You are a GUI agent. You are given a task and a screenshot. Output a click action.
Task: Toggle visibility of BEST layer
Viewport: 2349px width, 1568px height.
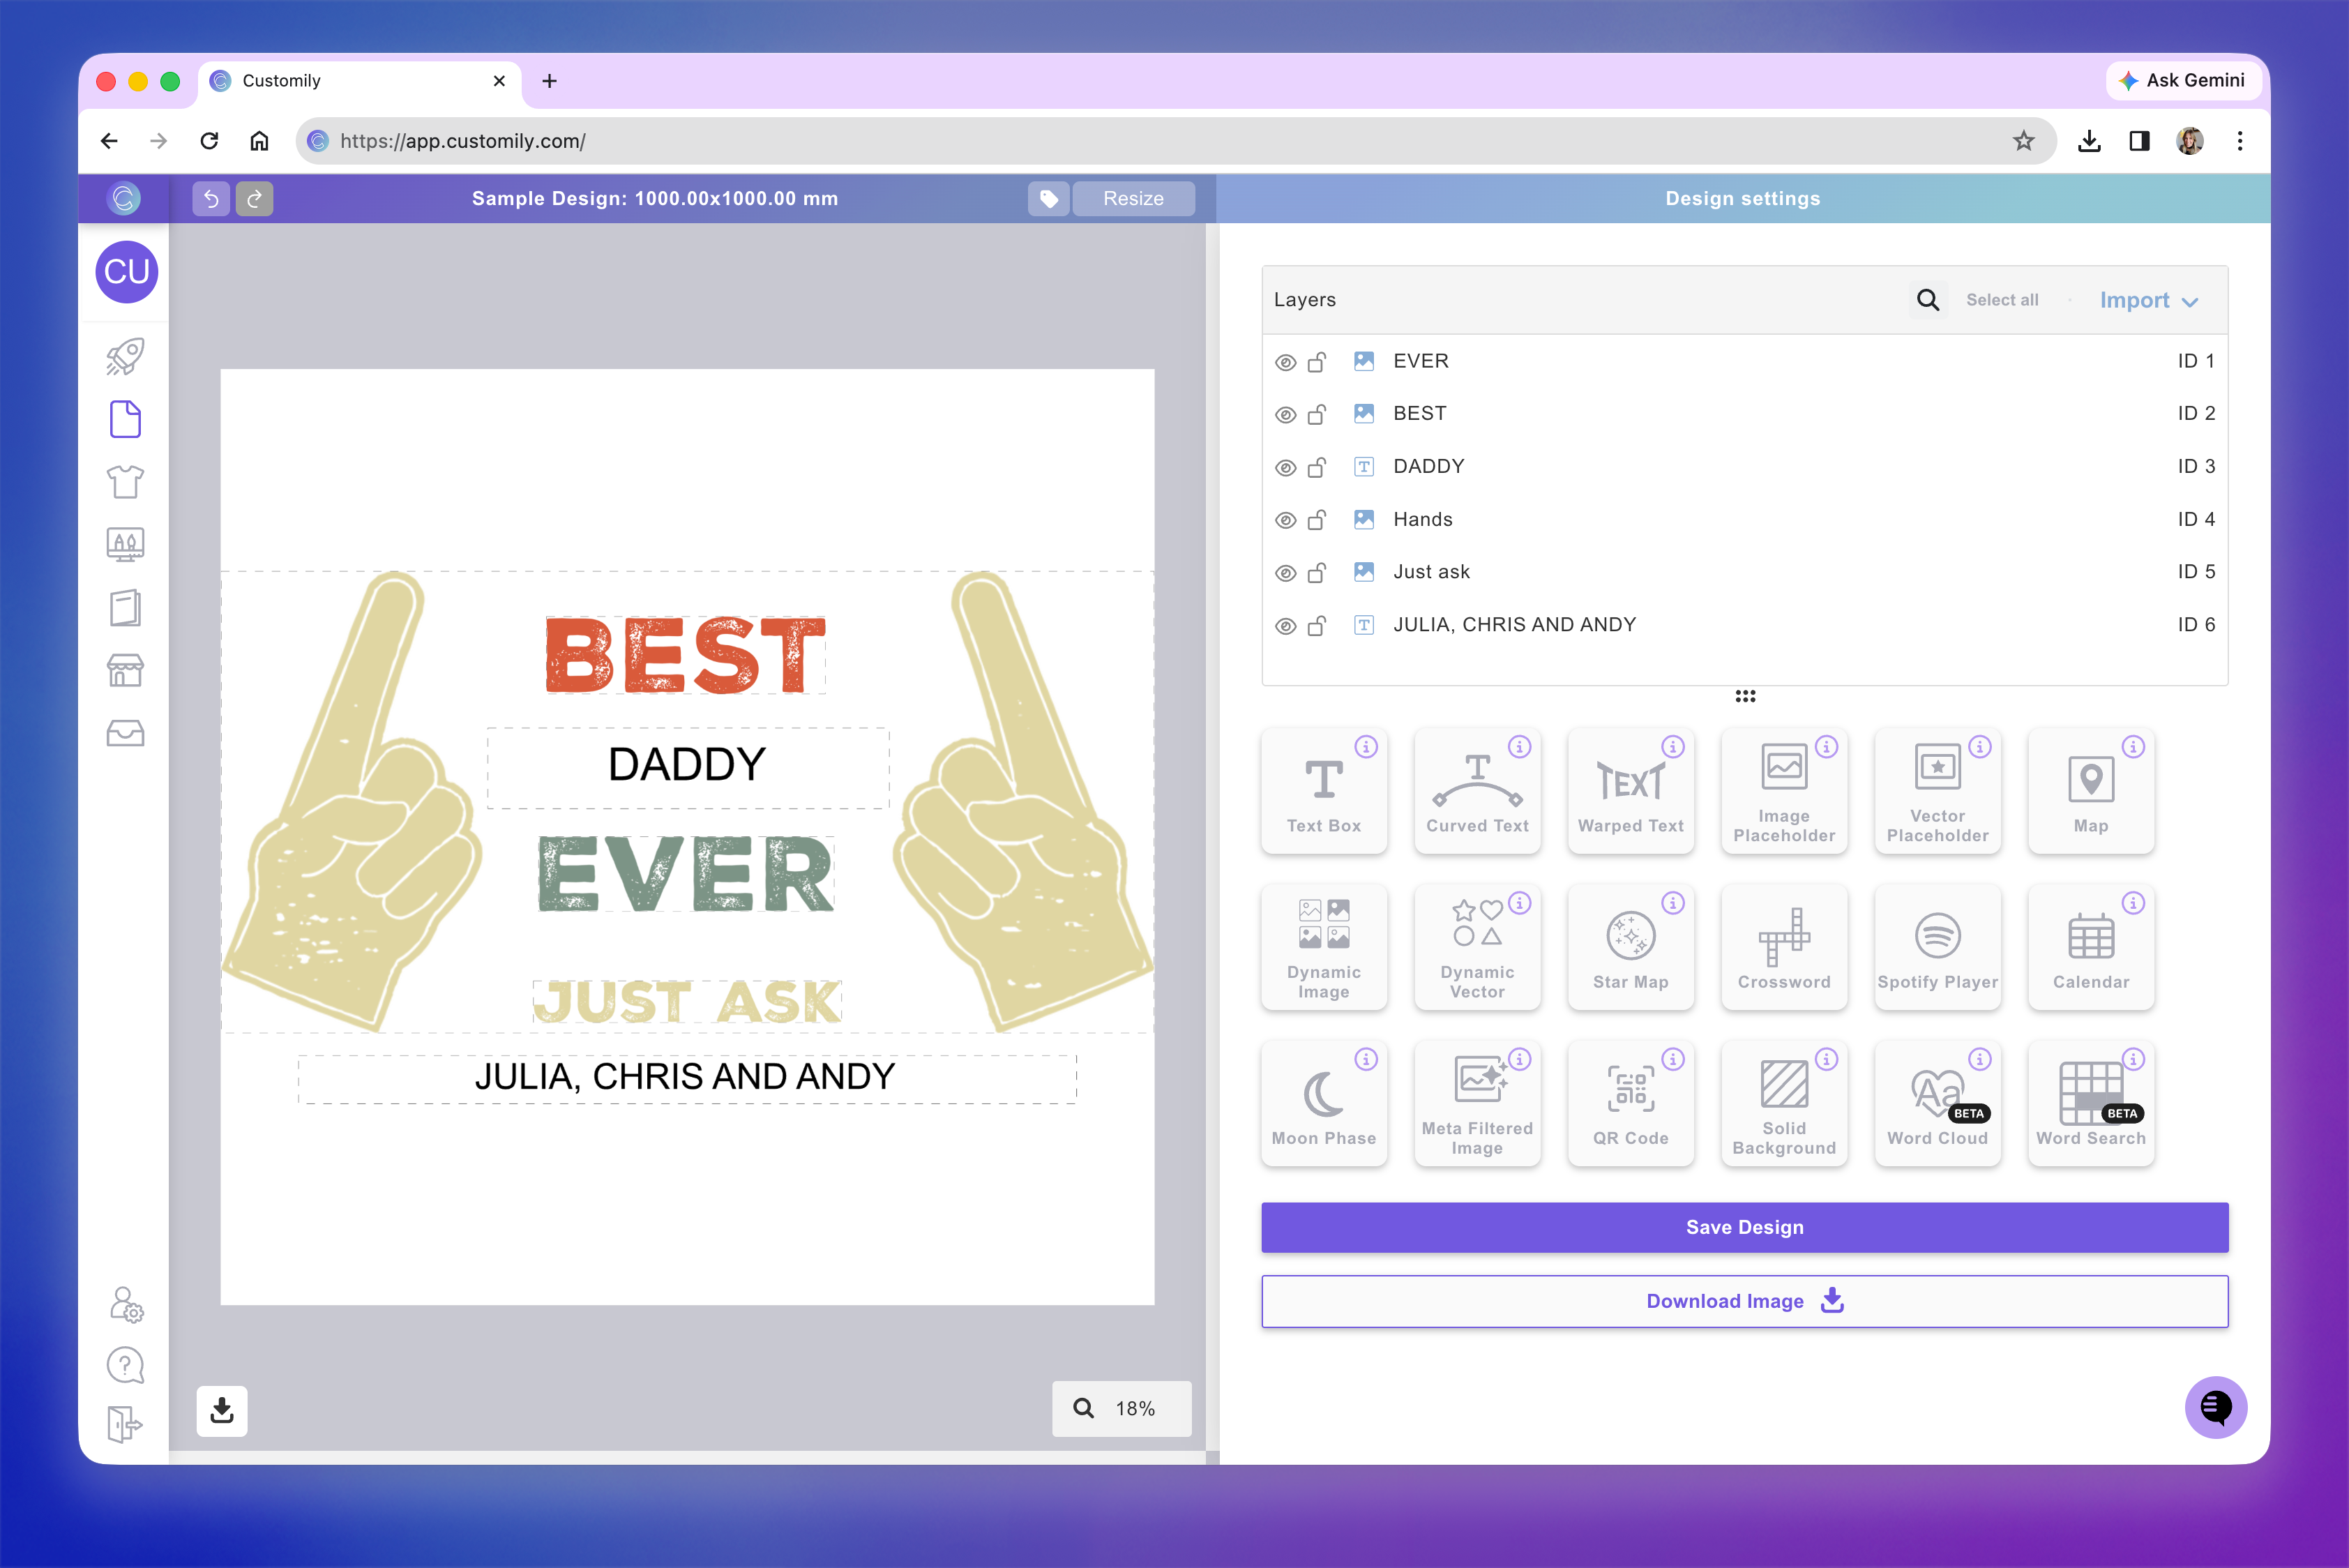[x=1285, y=415]
